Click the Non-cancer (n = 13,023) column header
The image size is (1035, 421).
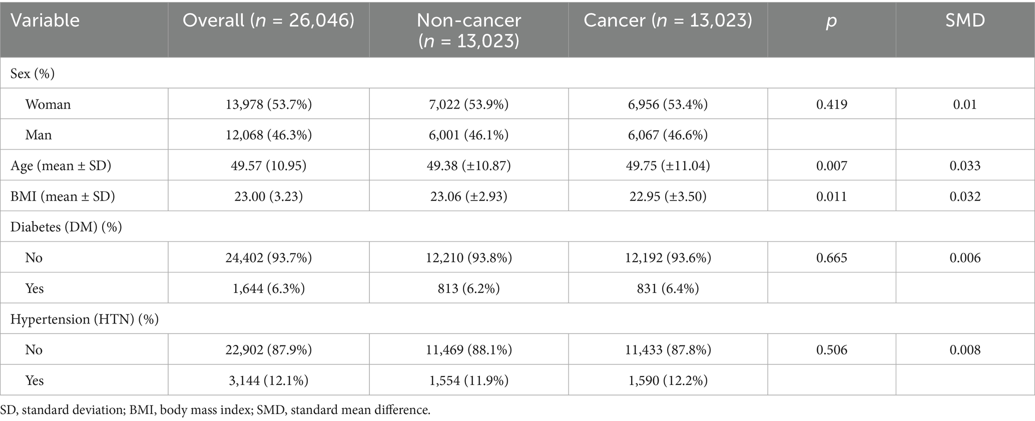pos(468,30)
